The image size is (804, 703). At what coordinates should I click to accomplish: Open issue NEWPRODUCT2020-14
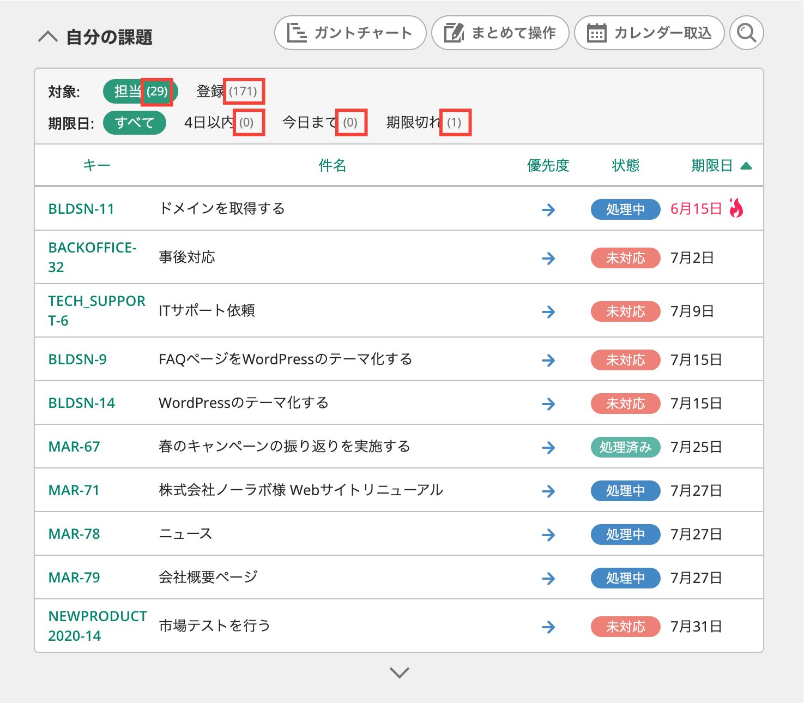point(98,626)
